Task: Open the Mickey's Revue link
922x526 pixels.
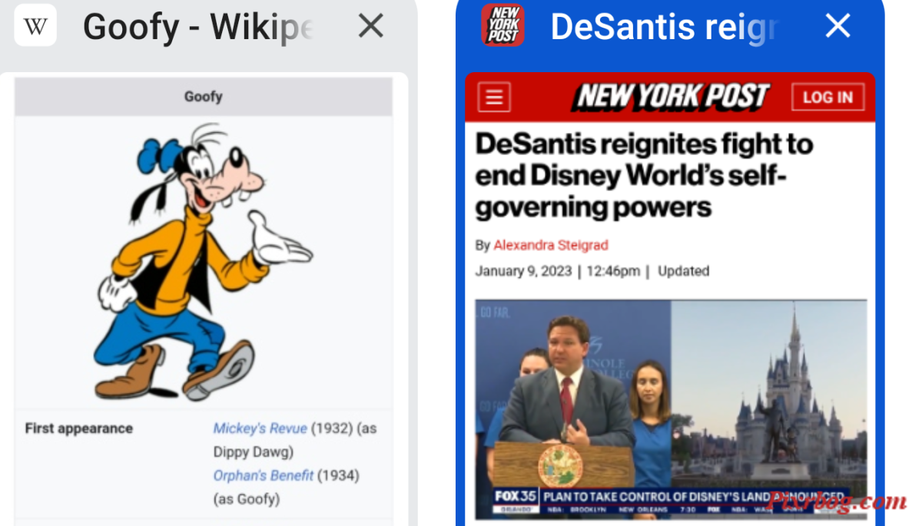Action: 260,428
